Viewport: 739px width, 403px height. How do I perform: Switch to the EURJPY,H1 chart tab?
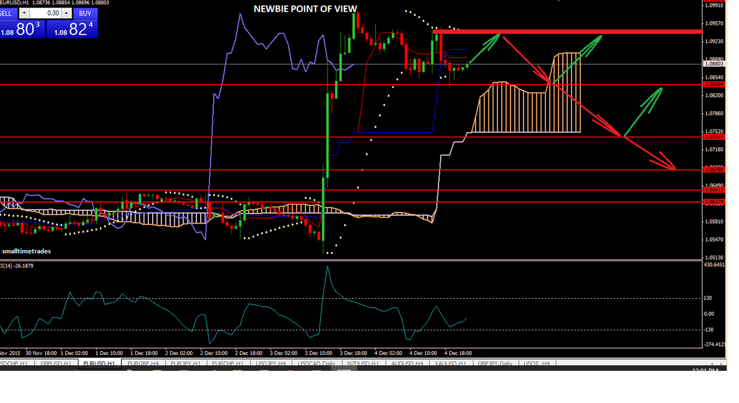pos(186,364)
